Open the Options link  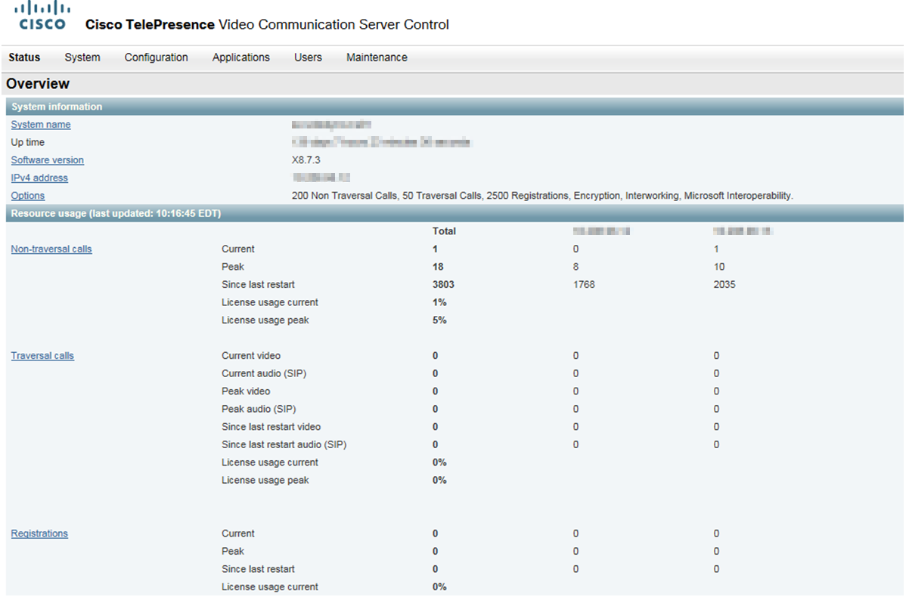tap(28, 196)
